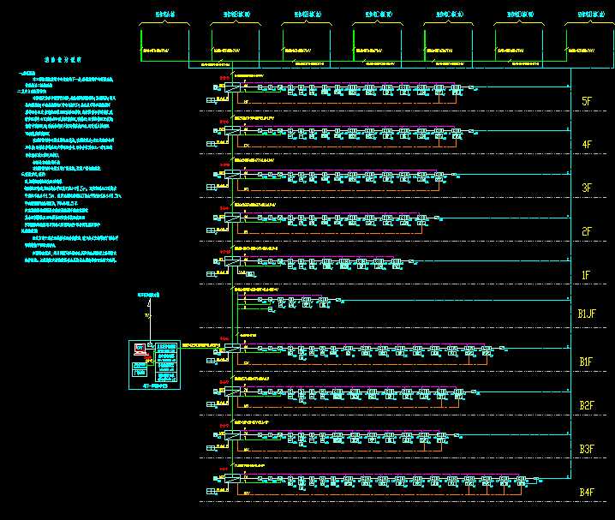Click the B3F basement floor label
Image resolution: width=615 pixels, height=520 pixels.
(587, 449)
